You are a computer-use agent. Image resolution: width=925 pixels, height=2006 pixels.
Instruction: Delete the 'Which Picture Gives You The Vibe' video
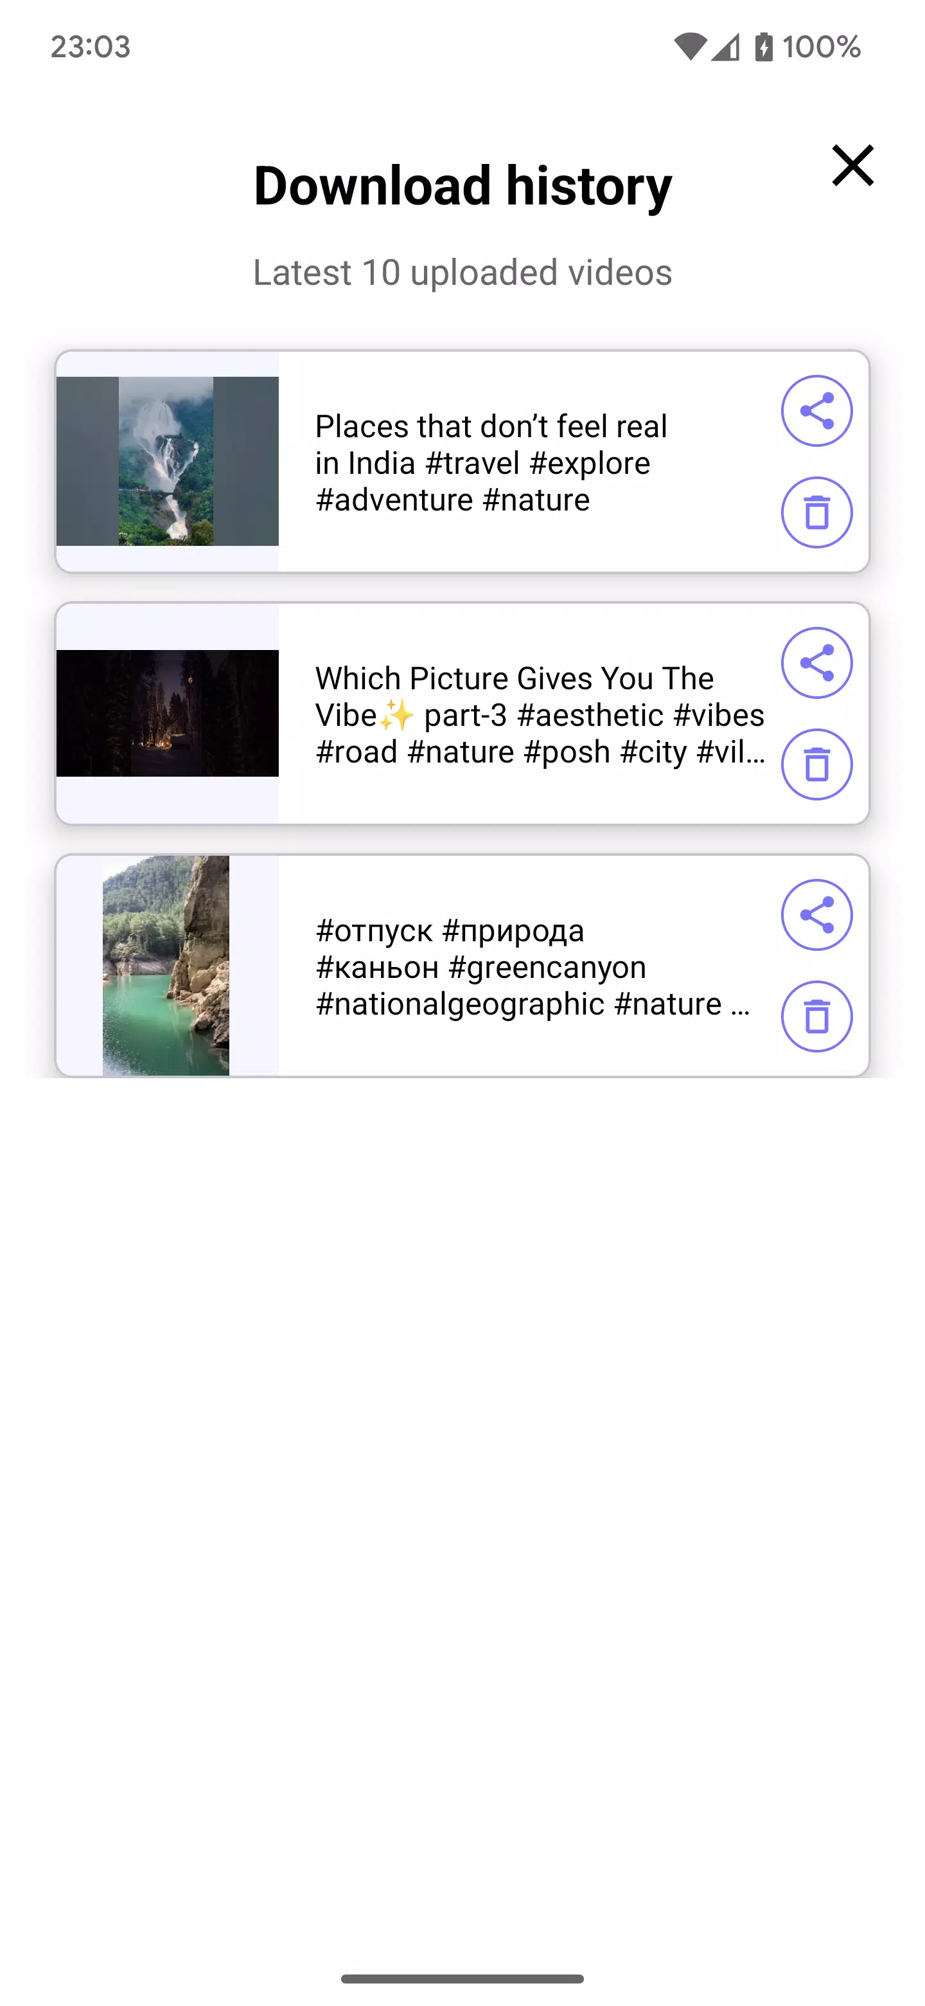coord(816,764)
